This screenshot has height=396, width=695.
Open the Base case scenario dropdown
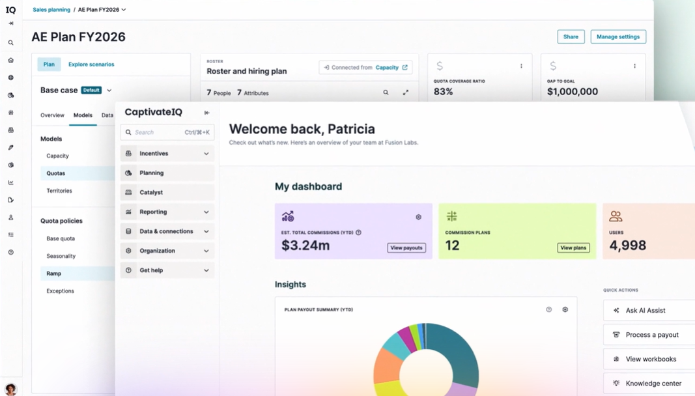click(x=109, y=91)
